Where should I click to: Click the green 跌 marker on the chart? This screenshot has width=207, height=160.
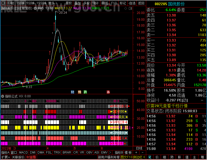[x=85, y=92]
